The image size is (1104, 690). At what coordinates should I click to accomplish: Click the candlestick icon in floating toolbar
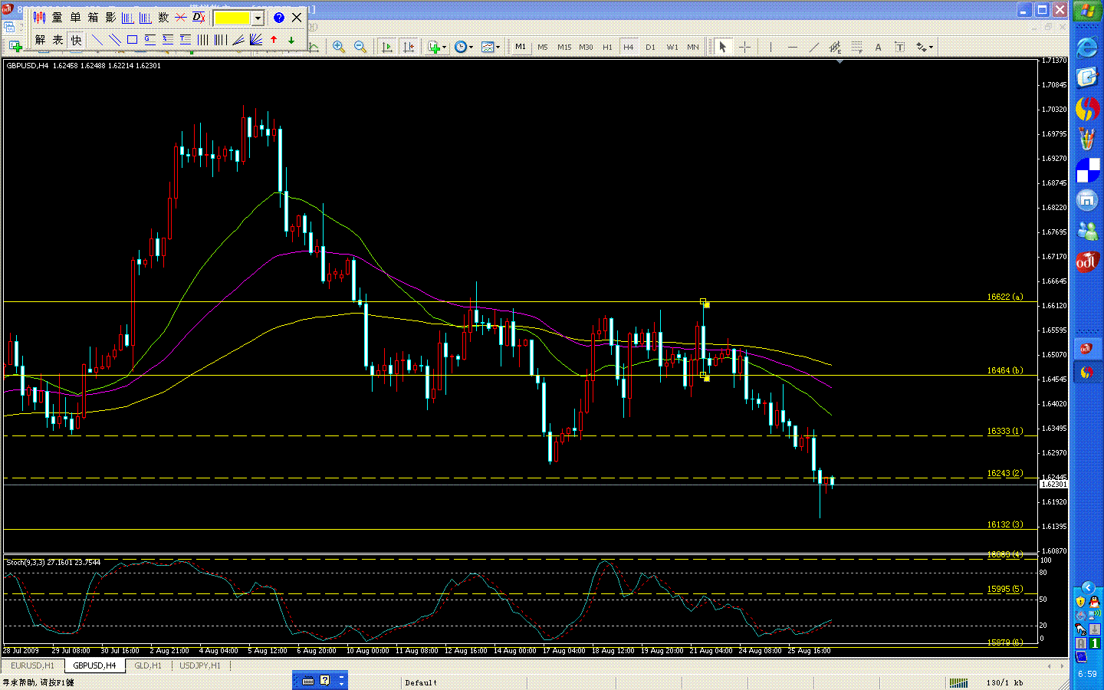tap(39, 18)
